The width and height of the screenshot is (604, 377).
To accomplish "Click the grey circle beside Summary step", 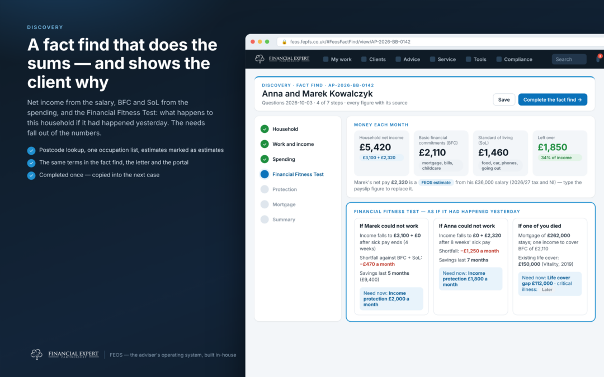I will [x=264, y=219].
